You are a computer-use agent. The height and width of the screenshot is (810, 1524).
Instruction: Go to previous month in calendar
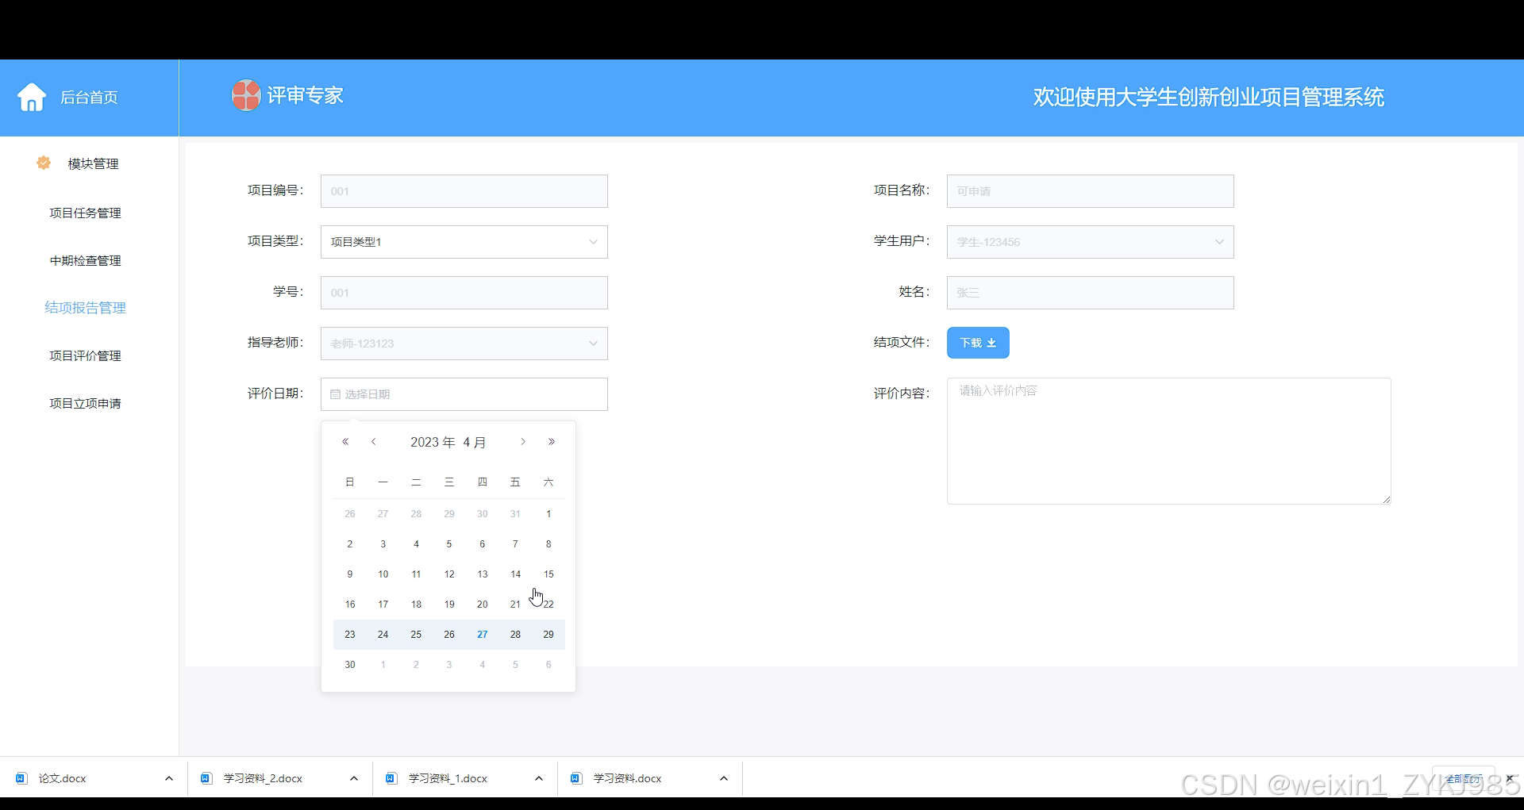(373, 442)
